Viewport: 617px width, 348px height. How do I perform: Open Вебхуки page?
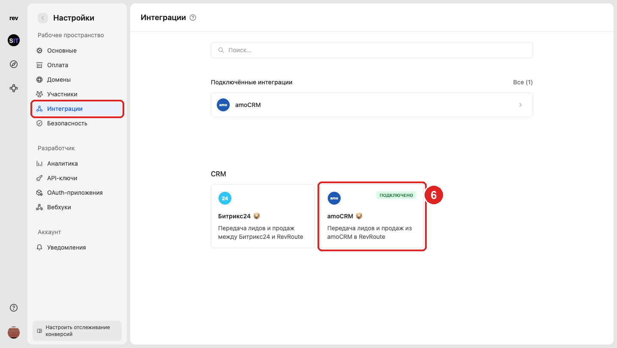pos(77,207)
